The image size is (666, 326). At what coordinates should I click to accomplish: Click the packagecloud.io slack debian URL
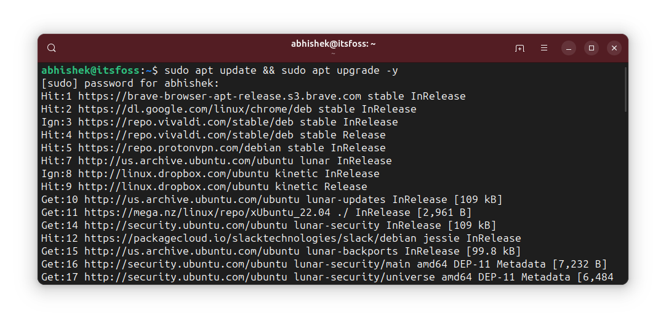[251, 239]
